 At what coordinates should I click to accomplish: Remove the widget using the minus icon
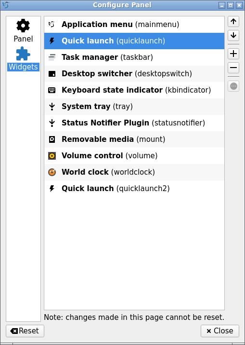tap(233, 68)
